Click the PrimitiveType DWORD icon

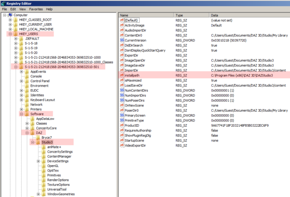click(122, 120)
